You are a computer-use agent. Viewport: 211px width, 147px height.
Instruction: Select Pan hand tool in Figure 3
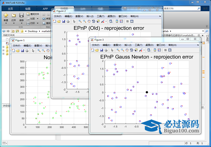[x=127, y=50]
